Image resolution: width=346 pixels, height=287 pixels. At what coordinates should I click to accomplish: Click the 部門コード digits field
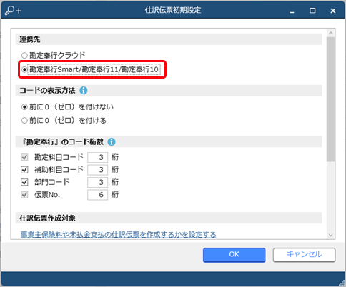pyautogui.click(x=97, y=182)
